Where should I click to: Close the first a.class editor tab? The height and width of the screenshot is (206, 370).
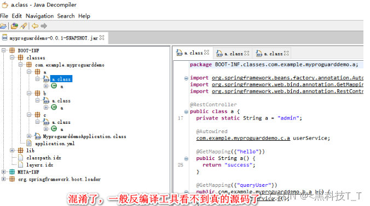pos(207,53)
